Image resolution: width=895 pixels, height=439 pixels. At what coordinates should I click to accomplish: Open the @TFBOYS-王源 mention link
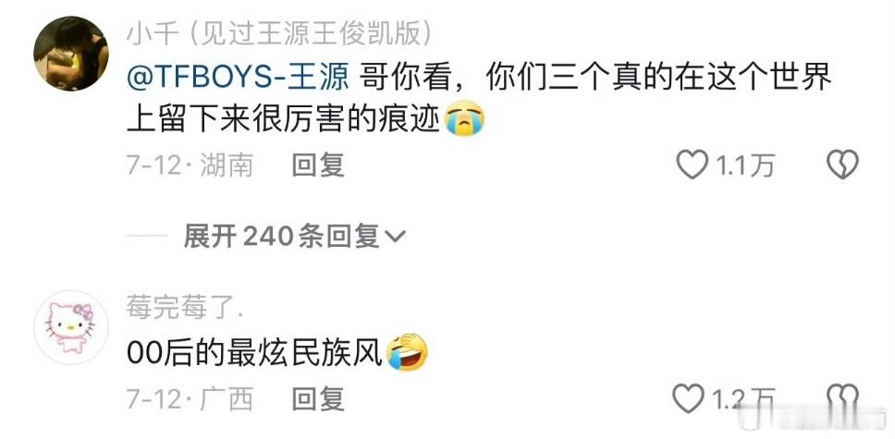pyautogui.click(x=238, y=79)
